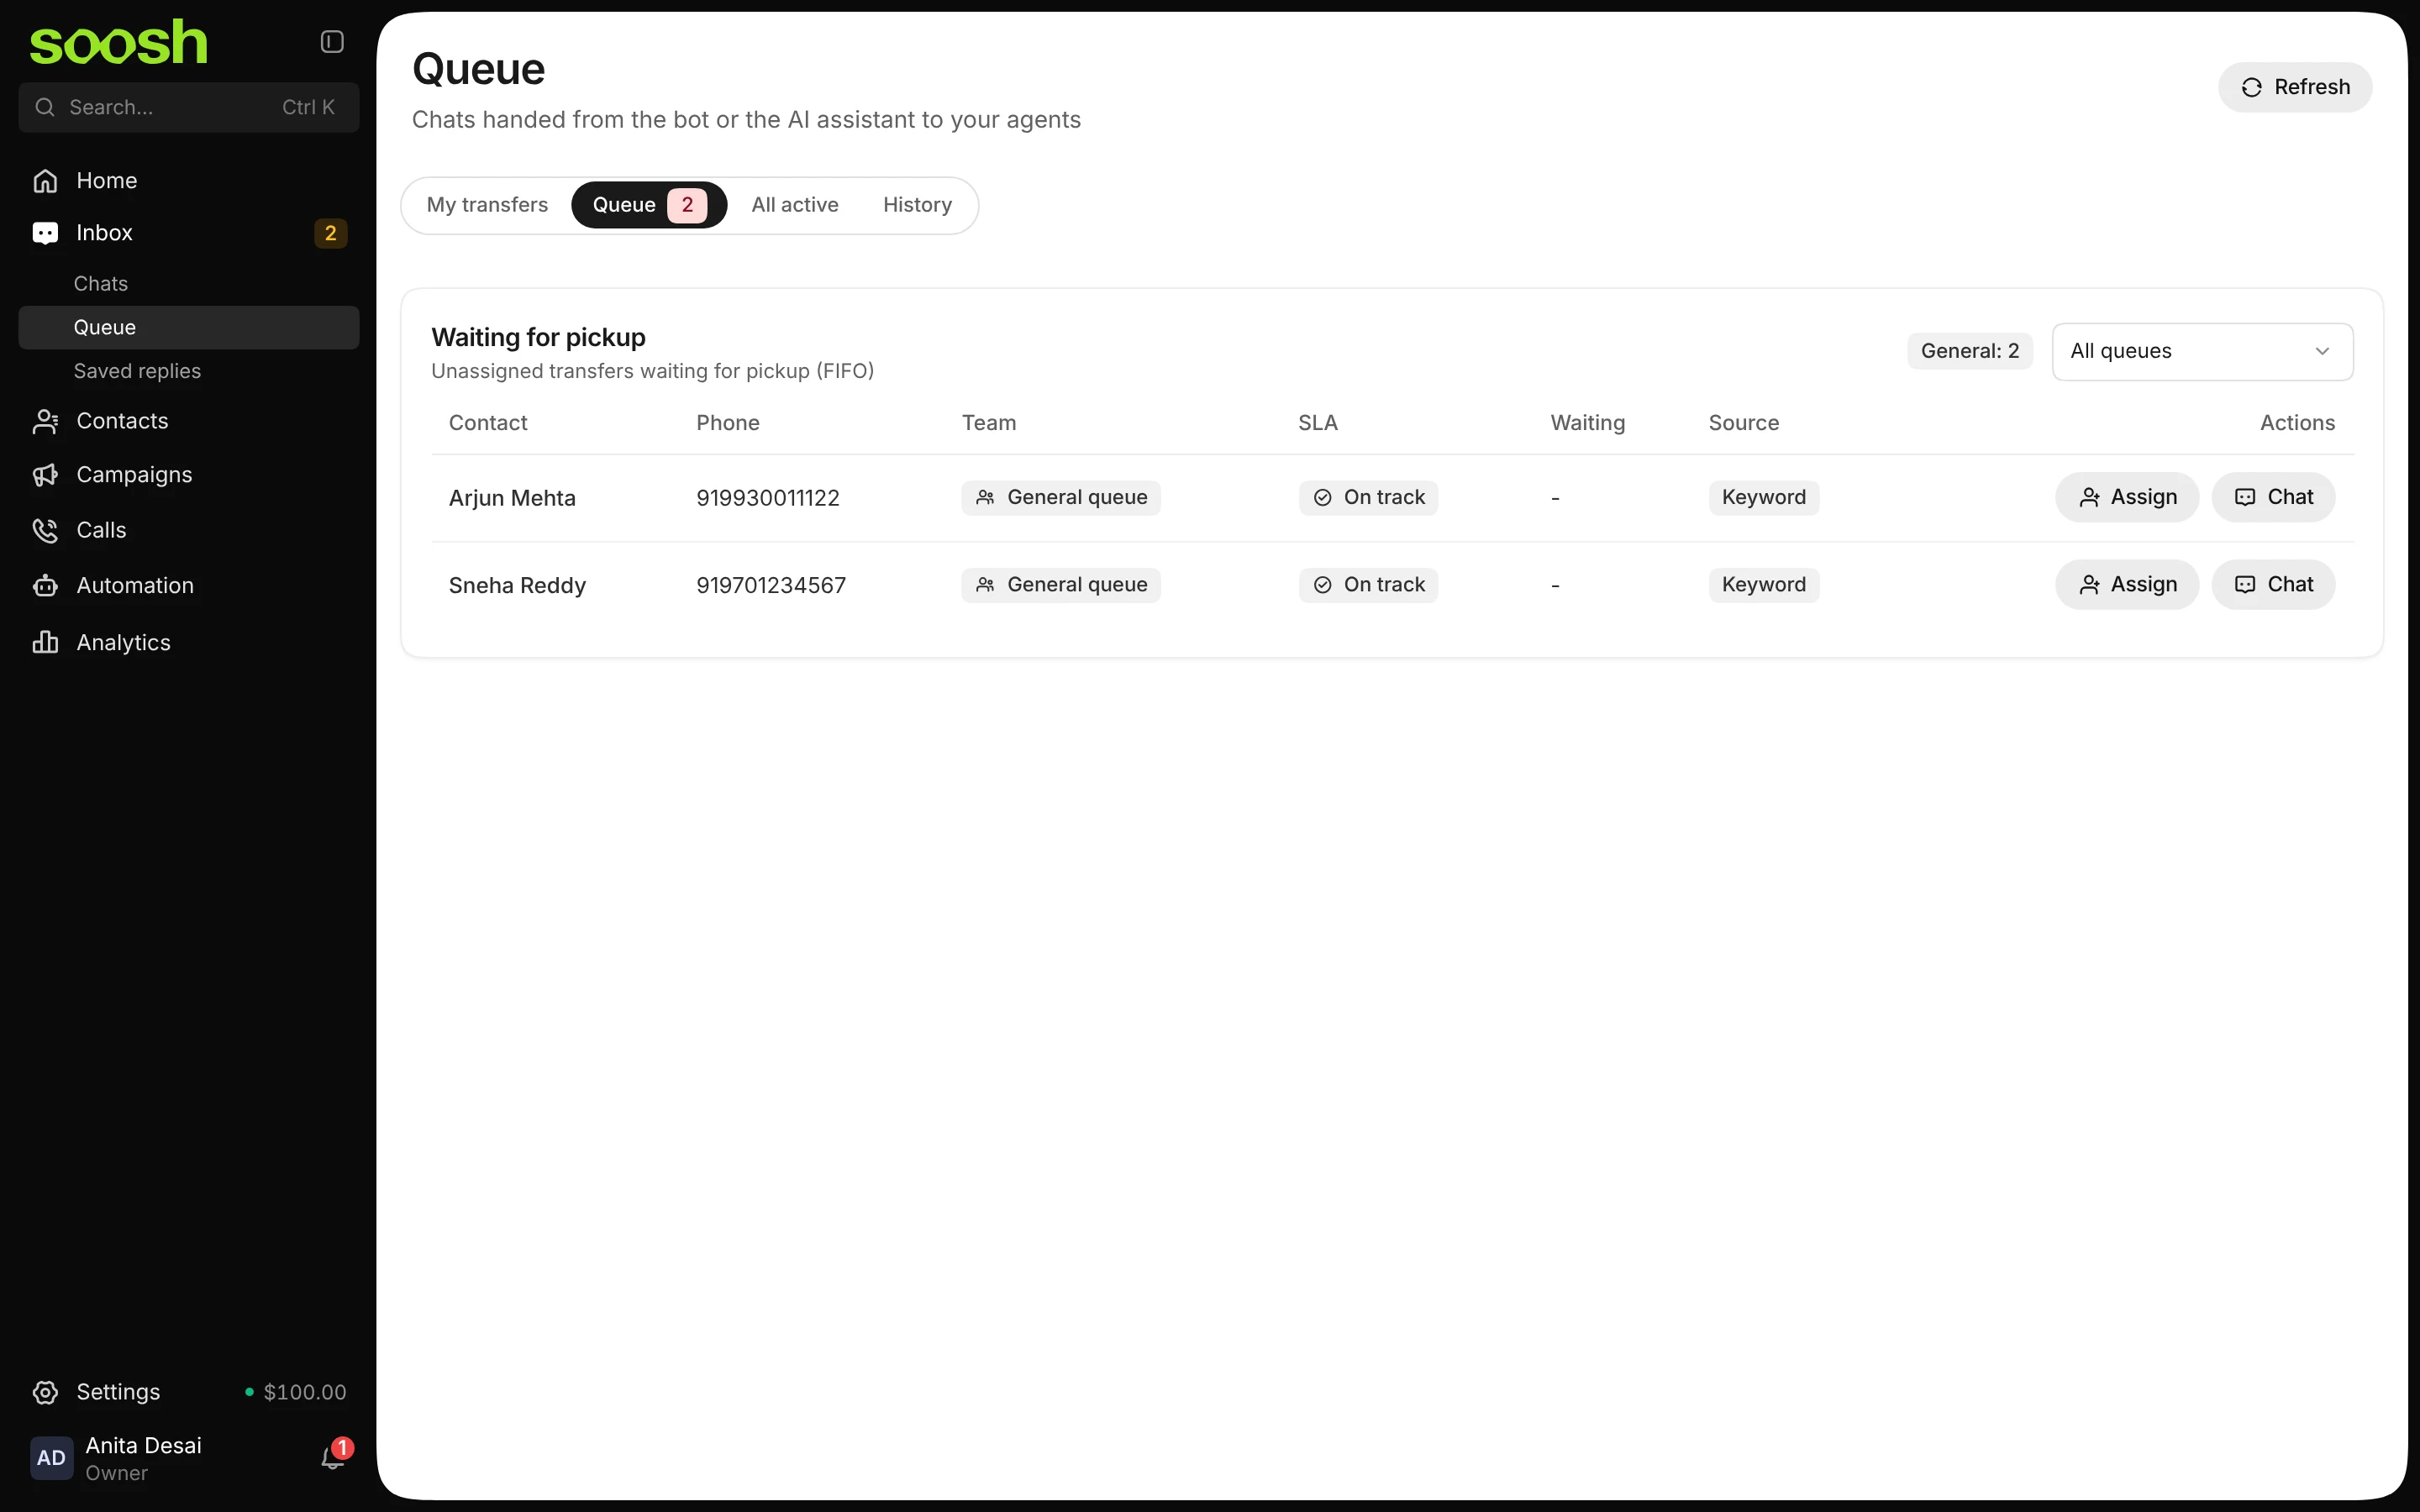Click the $100.00 balance
Screen dimensions: 2420x1512
click(x=304, y=1392)
